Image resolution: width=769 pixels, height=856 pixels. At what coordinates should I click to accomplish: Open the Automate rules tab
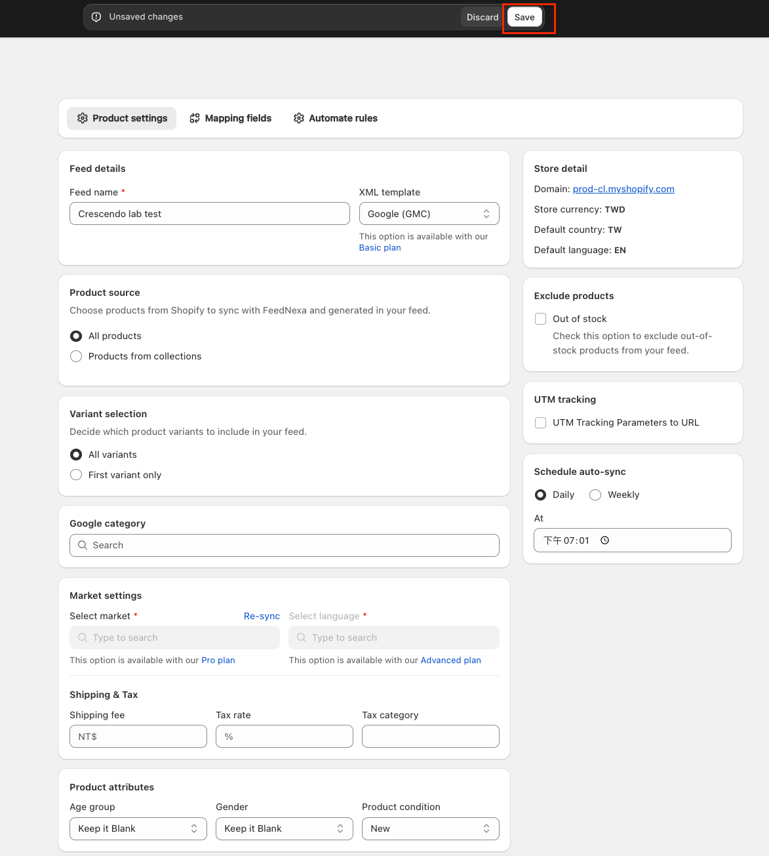pyautogui.click(x=336, y=118)
